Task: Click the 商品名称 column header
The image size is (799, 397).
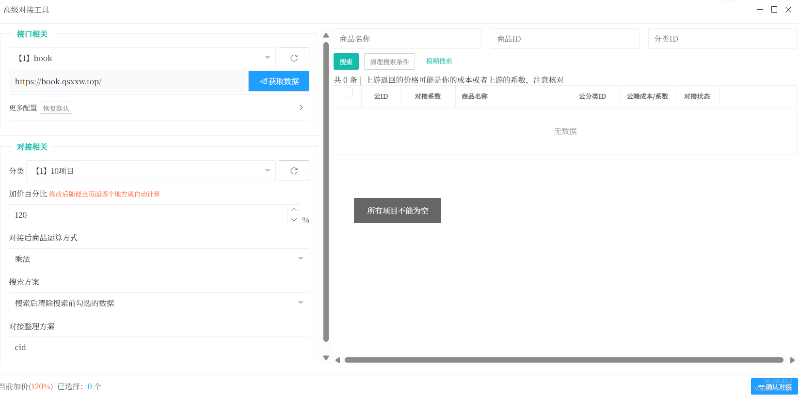Action: [510, 96]
